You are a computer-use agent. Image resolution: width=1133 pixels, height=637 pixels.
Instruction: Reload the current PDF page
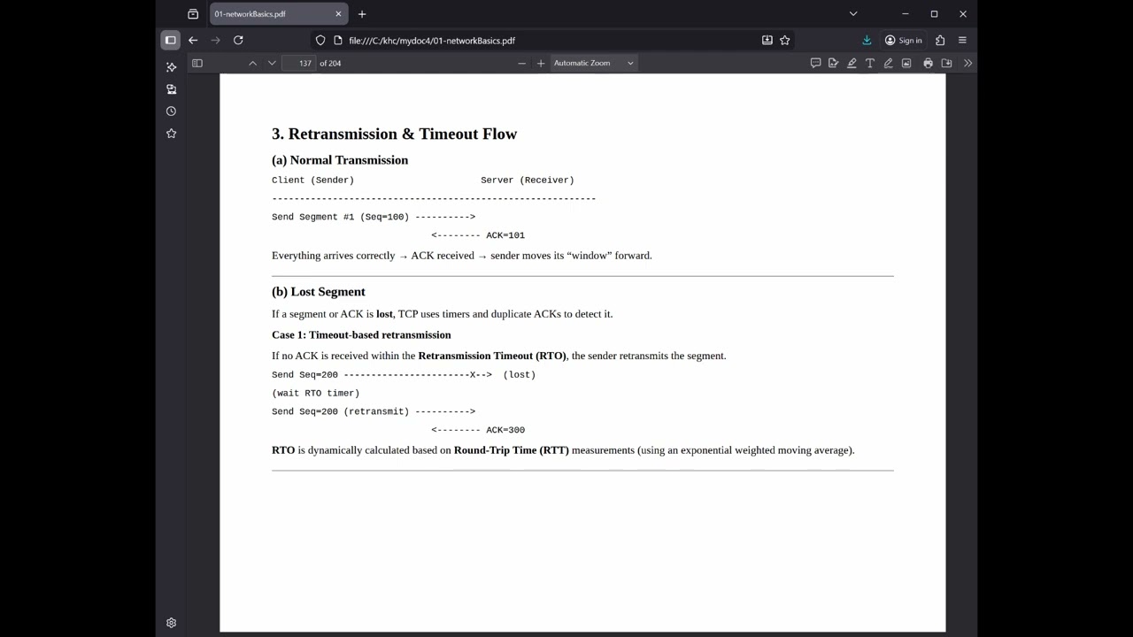238,40
